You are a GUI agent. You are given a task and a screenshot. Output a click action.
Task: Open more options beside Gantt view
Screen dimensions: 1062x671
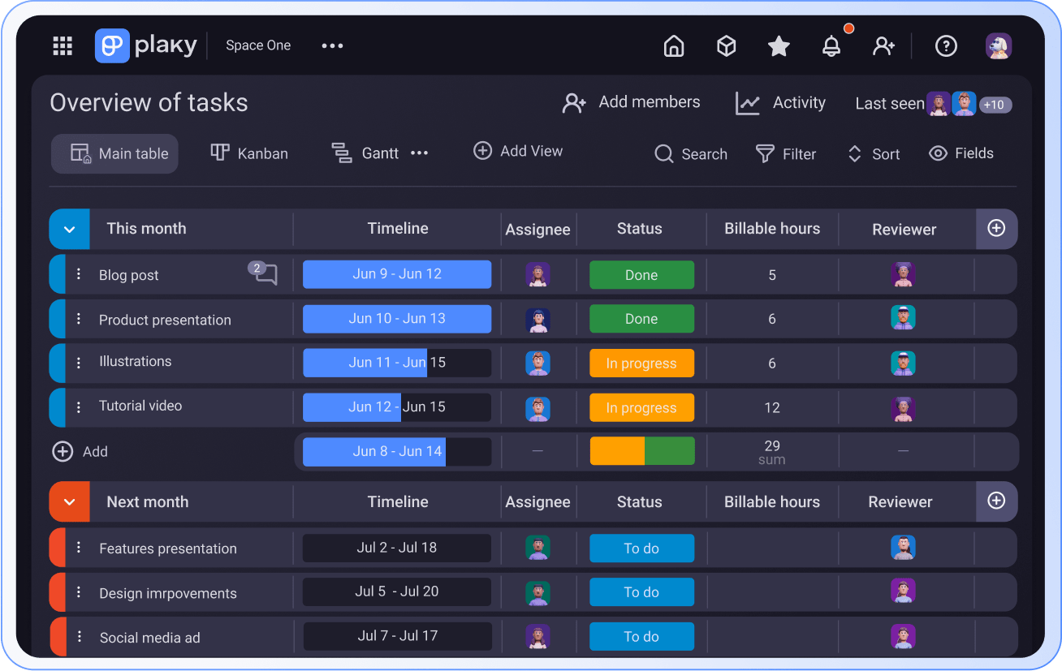419,153
